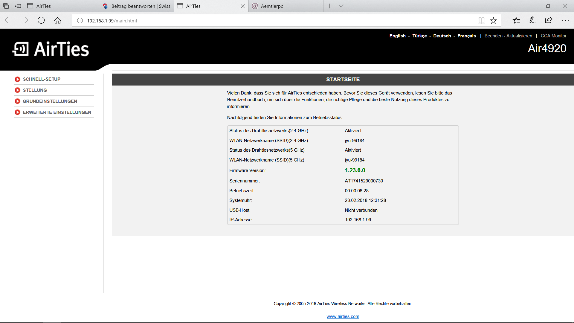Open the browser settings ellipsis menu

tap(565, 20)
